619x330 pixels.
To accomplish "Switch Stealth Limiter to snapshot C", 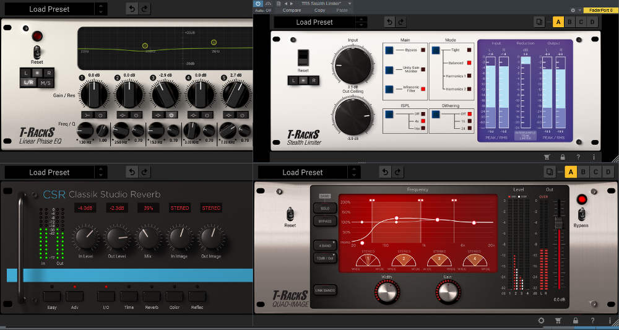I will pyautogui.click(x=581, y=22).
